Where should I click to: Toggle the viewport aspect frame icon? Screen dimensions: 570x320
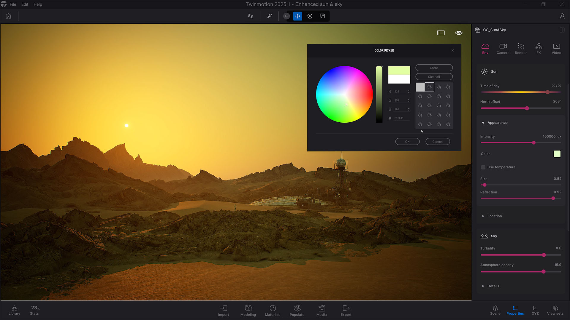[x=441, y=33]
